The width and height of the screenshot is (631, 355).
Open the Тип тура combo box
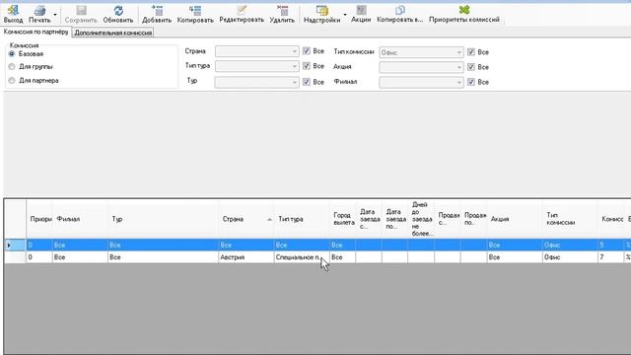click(x=256, y=66)
